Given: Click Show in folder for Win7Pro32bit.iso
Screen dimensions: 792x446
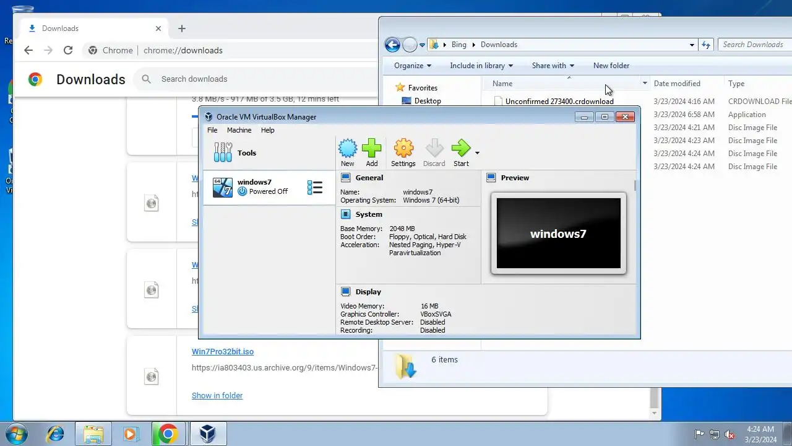Looking at the screenshot, I should [x=217, y=395].
